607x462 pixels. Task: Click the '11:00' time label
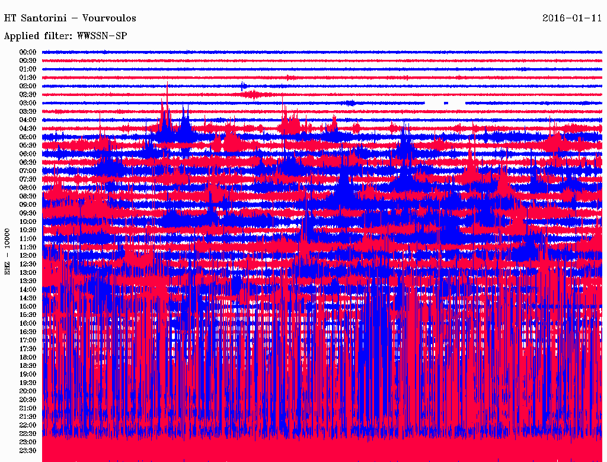click(x=28, y=239)
